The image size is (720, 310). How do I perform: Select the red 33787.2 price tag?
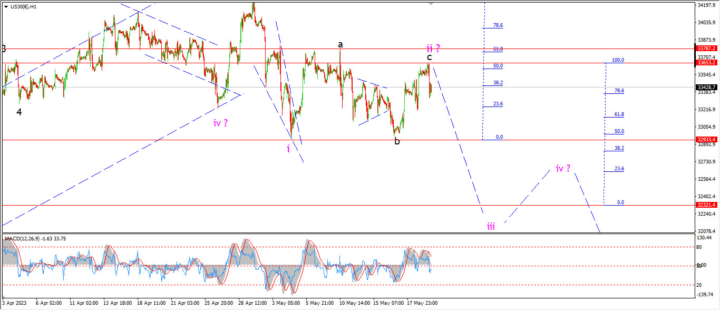pos(707,48)
